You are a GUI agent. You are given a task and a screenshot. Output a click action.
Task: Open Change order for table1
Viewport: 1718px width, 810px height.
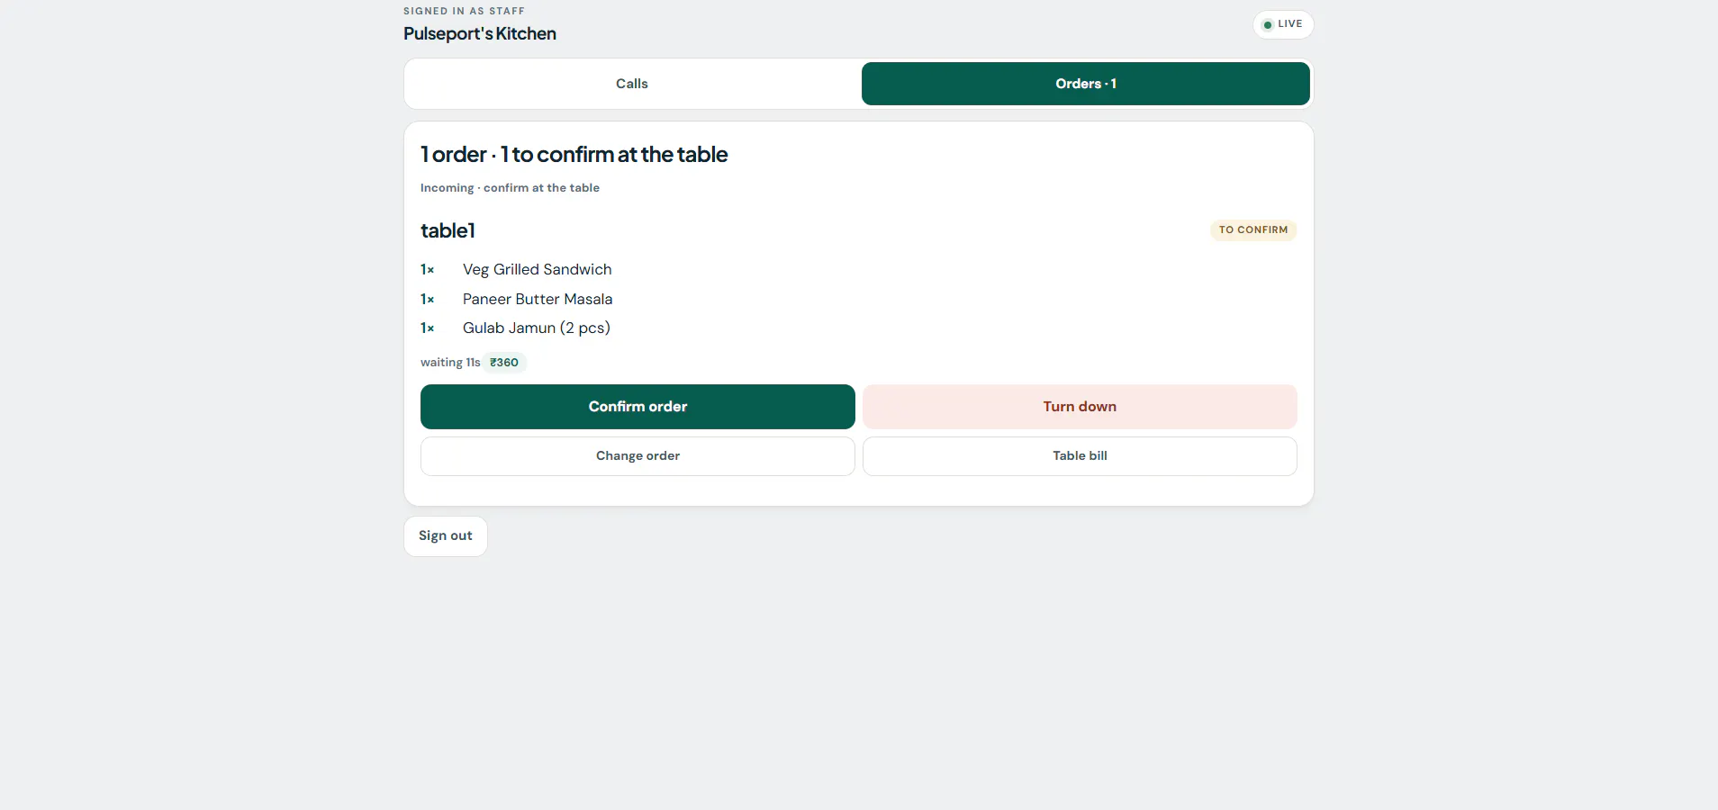tap(637, 456)
